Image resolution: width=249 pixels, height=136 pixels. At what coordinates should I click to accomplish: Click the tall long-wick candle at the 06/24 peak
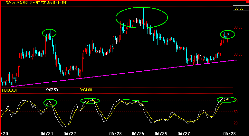pos(143,18)
